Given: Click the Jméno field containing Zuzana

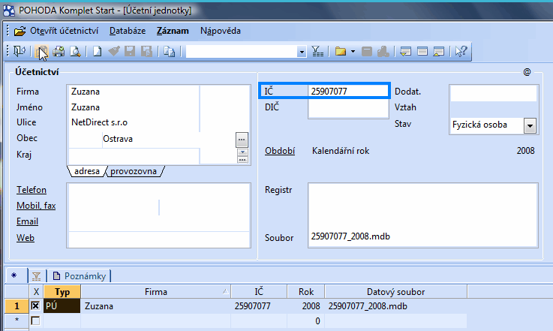Looking at the screenshot, I should [x=134, y=107].
